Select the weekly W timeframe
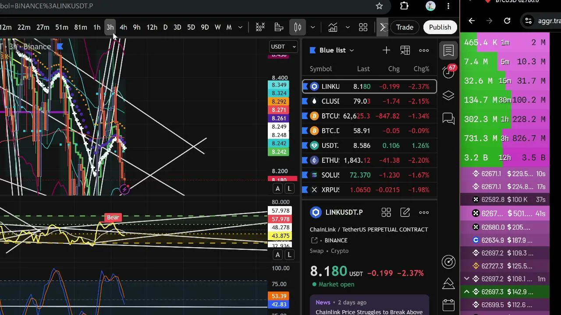This screenshot has height=315, width=561. coord(218,28)
